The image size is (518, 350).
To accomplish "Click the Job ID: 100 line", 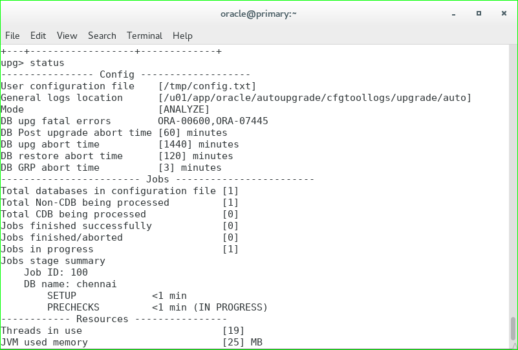I will click(56, 272).
